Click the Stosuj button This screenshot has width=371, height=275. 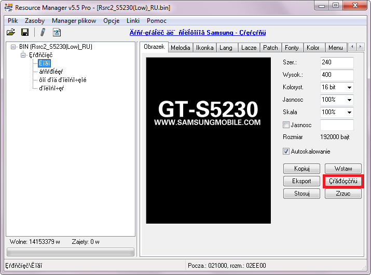[301, 194]
